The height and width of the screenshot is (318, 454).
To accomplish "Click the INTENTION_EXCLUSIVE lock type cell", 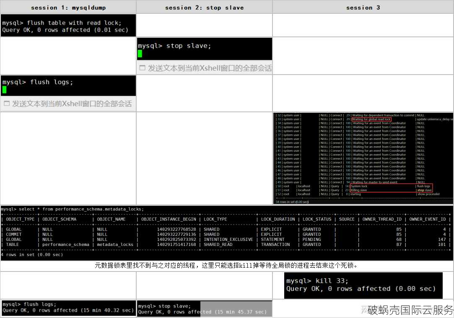I will pos(228,240).
